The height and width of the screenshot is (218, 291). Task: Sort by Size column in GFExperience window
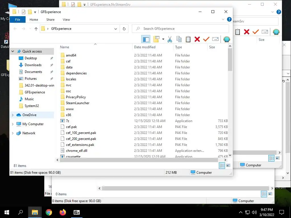(217, 47)
